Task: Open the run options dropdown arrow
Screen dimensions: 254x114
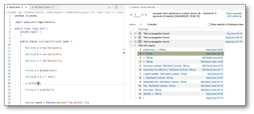Action: [112, 7]
